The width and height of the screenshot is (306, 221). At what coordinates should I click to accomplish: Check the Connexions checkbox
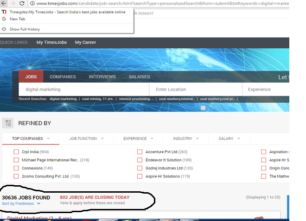point(16,168)
